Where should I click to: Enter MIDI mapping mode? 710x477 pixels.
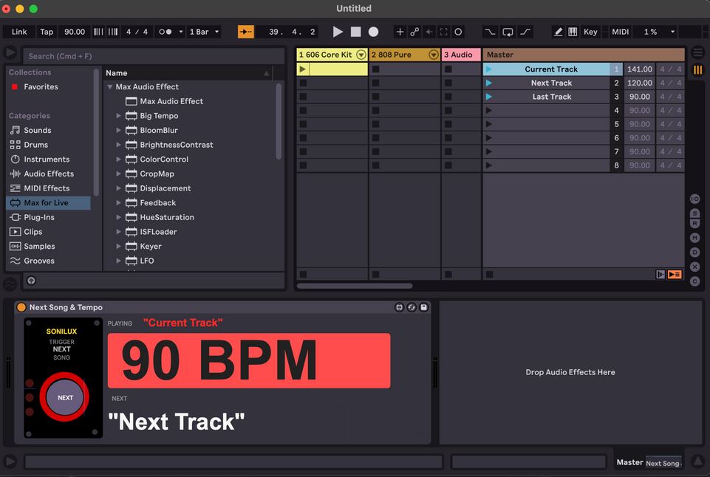(620, 32)
